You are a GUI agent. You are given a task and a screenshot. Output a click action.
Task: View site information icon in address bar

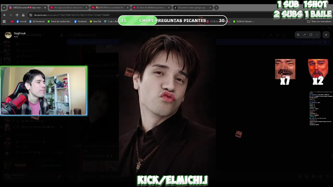31,15
